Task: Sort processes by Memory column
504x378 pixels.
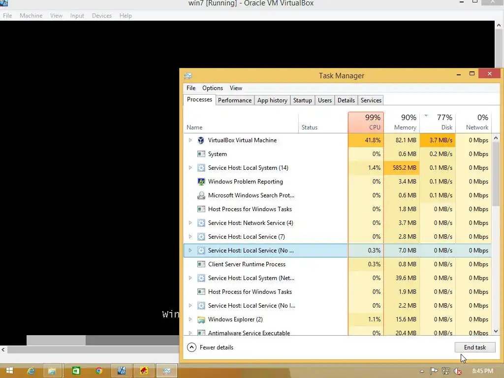Action: coord(402,122)
